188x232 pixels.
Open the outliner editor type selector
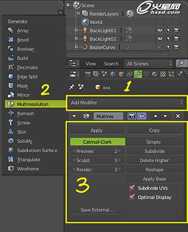point(74,63)
